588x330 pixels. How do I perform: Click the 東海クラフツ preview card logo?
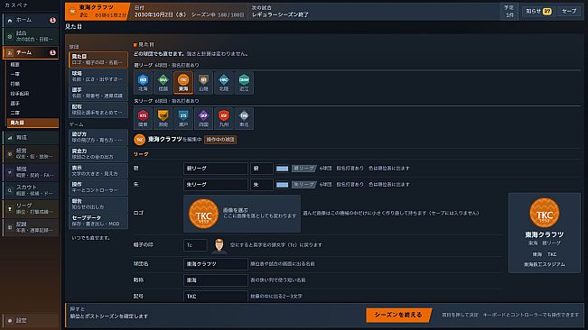coord(545,213)
